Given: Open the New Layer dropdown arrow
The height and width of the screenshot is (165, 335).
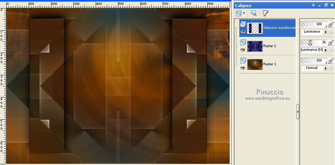Looking at the screenshot, I should pyautogui.click(x=244, y=14).
